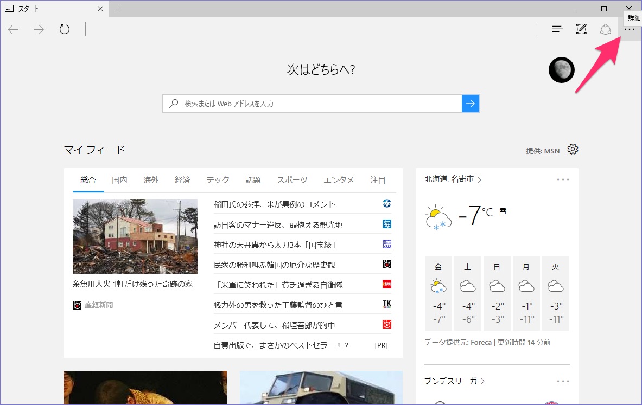
Task: Open the テック tab
Action: pyautogui.click(x=218, y=180)
